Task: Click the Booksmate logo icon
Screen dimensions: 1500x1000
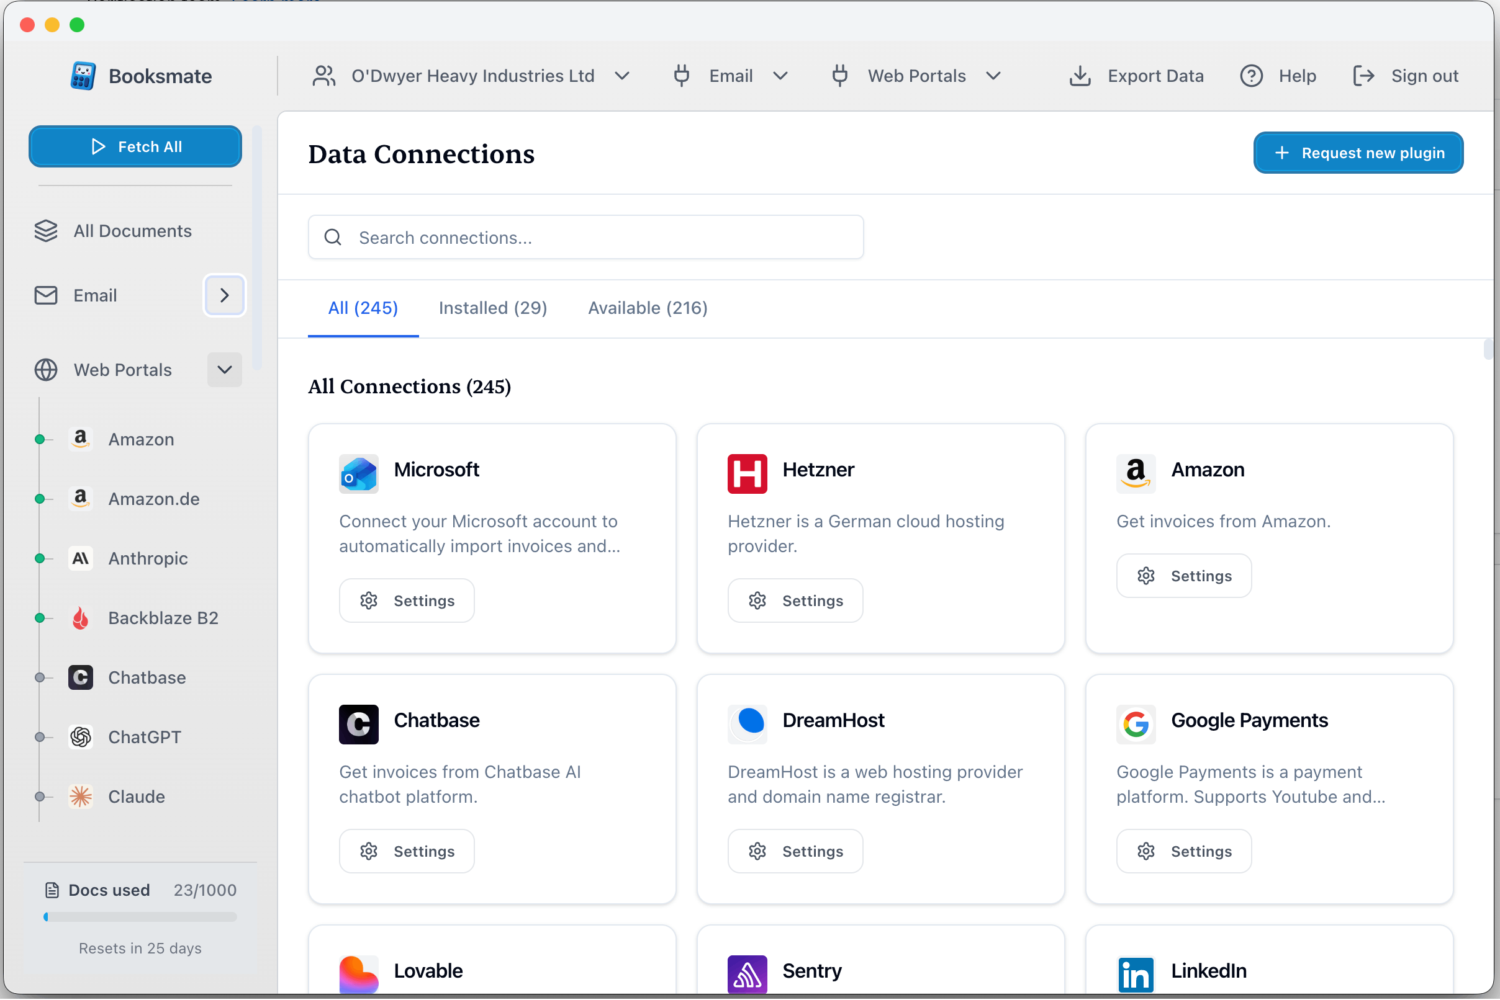Action: [x=83, y=76]
